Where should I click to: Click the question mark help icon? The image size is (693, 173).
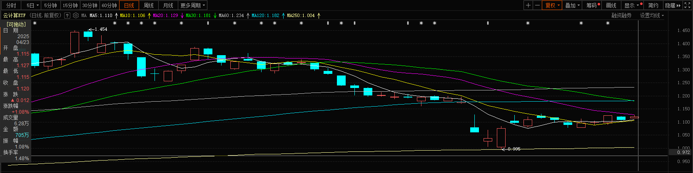pyautogui.click(x=67, y=15)
